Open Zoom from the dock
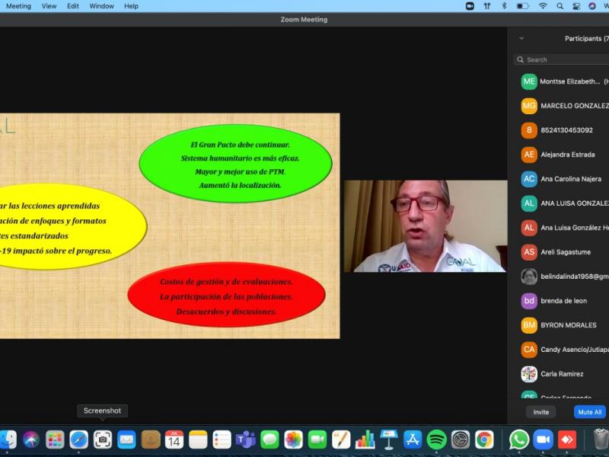The height and width of the screenshot is (457, 609). (x=543, y=439)
